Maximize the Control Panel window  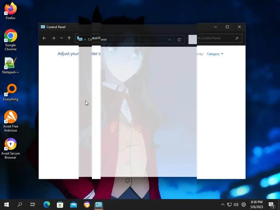click(227, 27)
